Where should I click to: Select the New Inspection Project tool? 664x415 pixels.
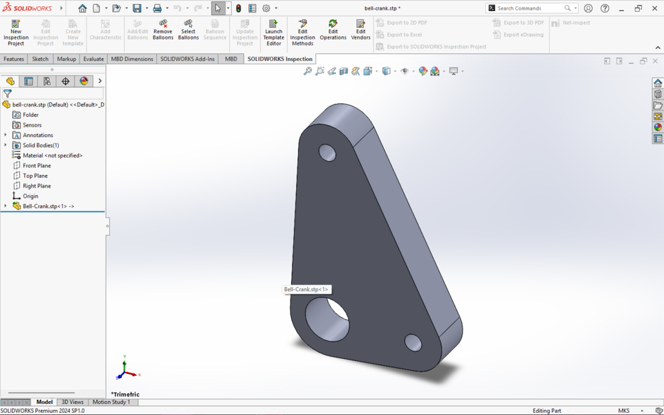[x=15, y=31]
